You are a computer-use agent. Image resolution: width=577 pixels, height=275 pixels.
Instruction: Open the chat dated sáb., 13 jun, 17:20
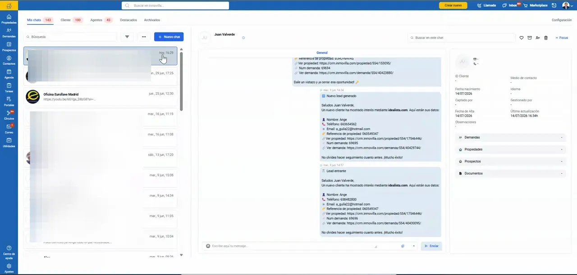tap(100, 158)
